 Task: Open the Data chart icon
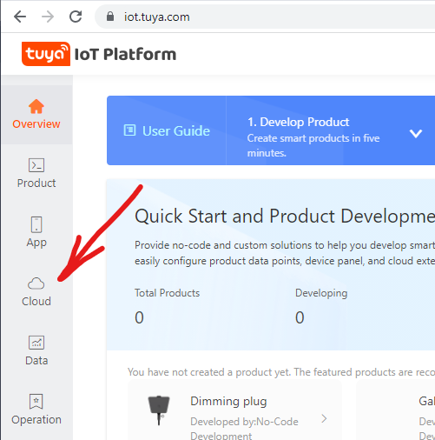(x=36, y=343)
